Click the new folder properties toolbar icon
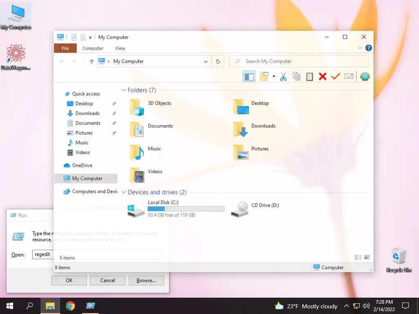Viewport: 419px width, 314px height. click(264, 76)
